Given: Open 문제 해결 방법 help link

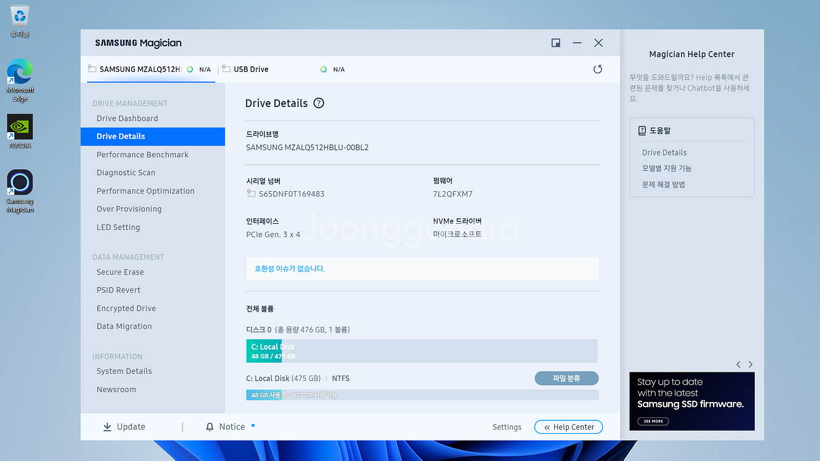Looking at the screenshot, I should pos(664,184).
